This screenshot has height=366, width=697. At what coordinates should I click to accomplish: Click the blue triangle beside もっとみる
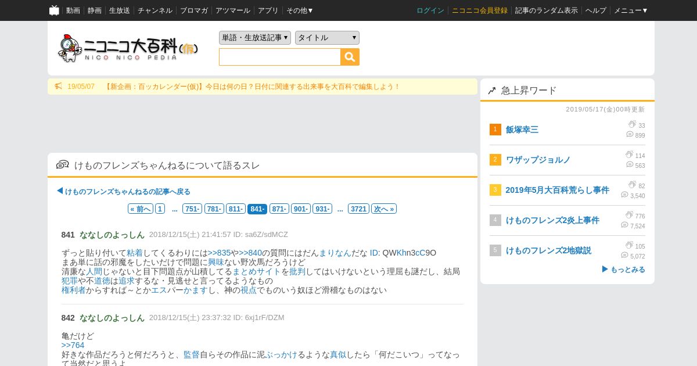(x=605, y=269)
